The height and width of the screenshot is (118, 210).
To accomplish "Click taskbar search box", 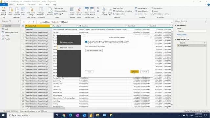I will (30, 115).
